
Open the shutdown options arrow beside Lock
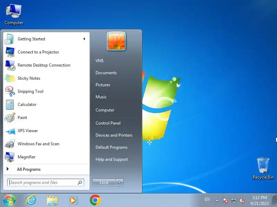click(119, 183)
